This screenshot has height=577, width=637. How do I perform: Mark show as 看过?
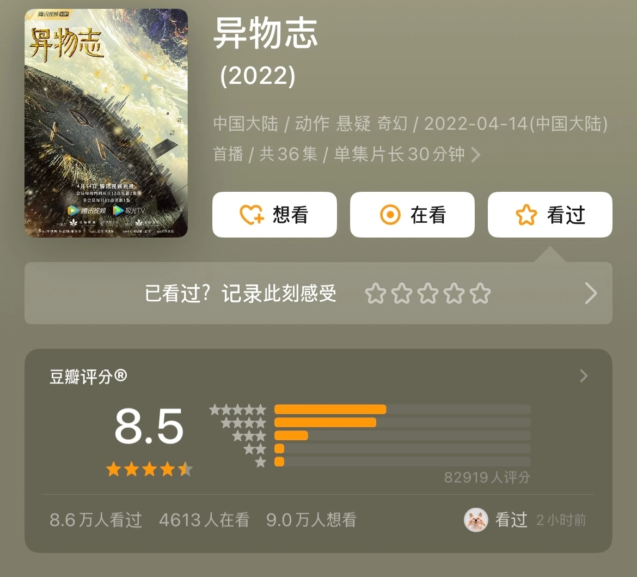pos(550,215)
